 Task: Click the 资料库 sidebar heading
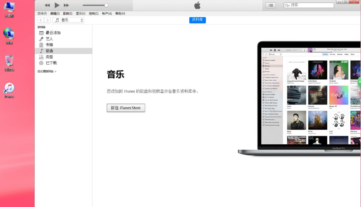tap(42, 27)
